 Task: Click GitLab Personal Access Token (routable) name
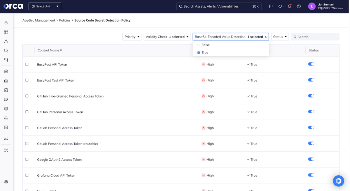pos(67,144)
